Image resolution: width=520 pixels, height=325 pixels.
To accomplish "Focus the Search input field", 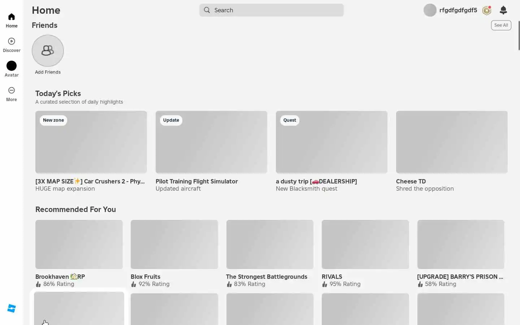I will [272, 10].
